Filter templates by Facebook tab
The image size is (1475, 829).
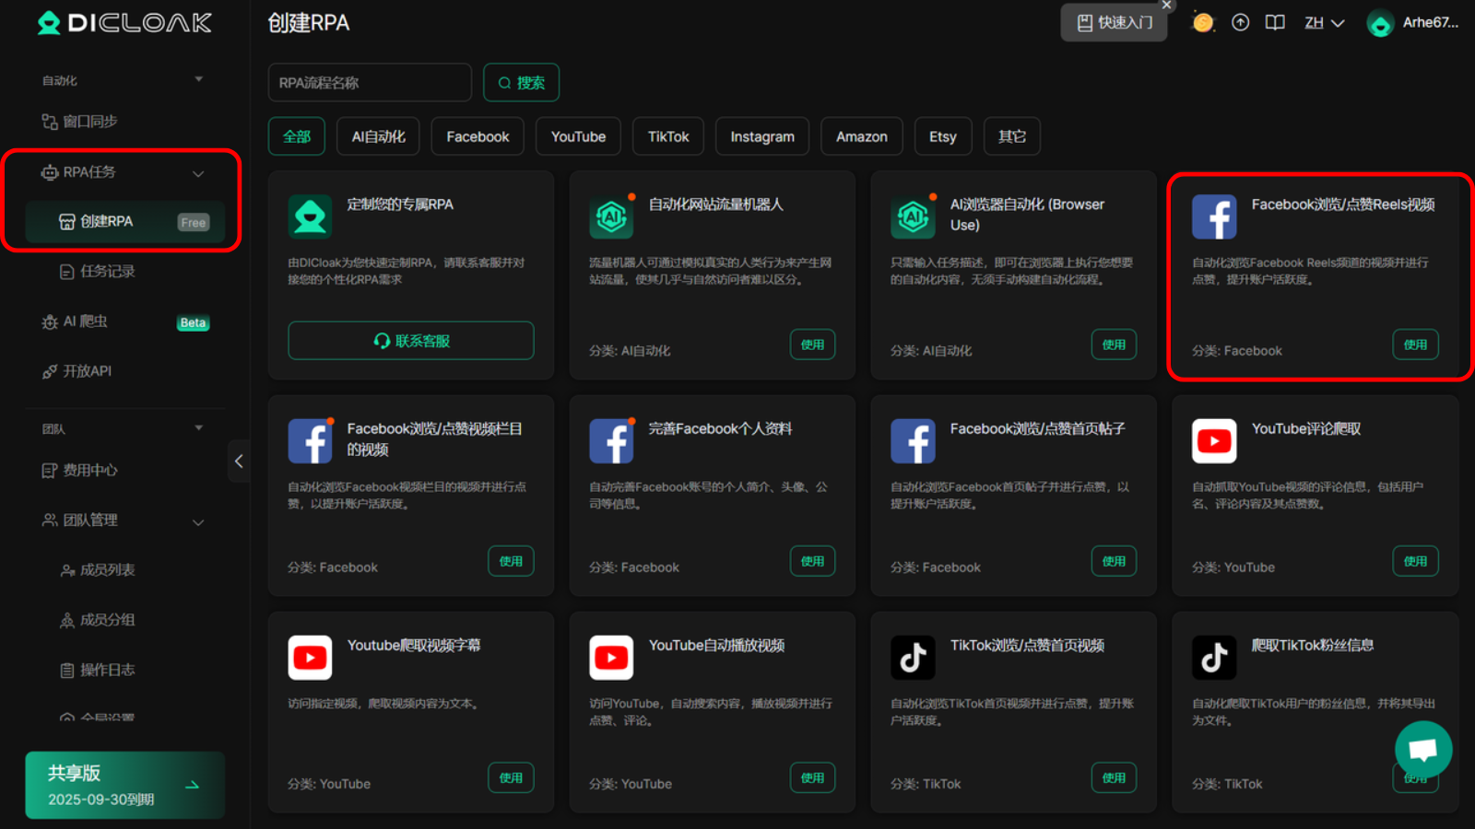point(478,136)
